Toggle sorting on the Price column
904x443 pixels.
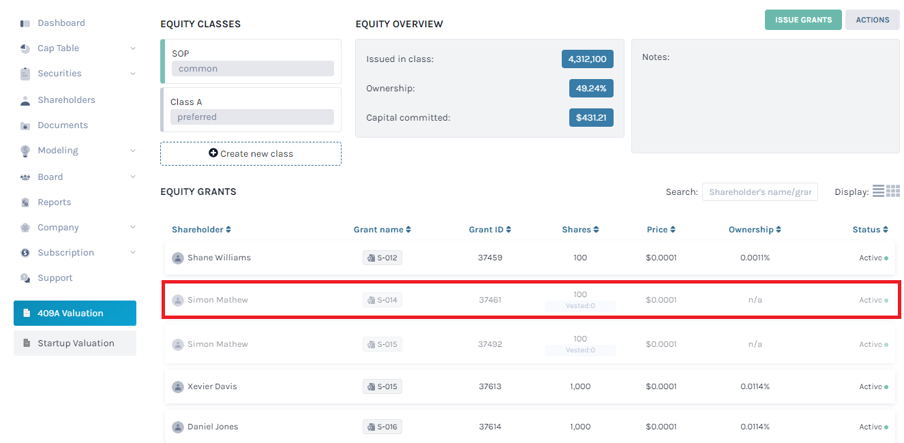[x=661, y=229]
